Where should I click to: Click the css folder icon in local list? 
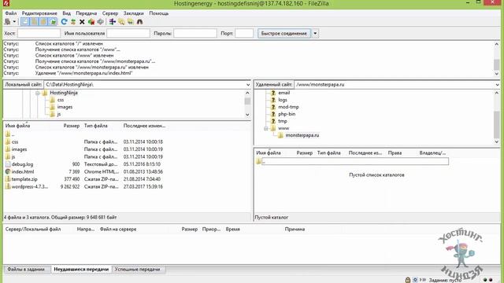[x=8, y=141]
